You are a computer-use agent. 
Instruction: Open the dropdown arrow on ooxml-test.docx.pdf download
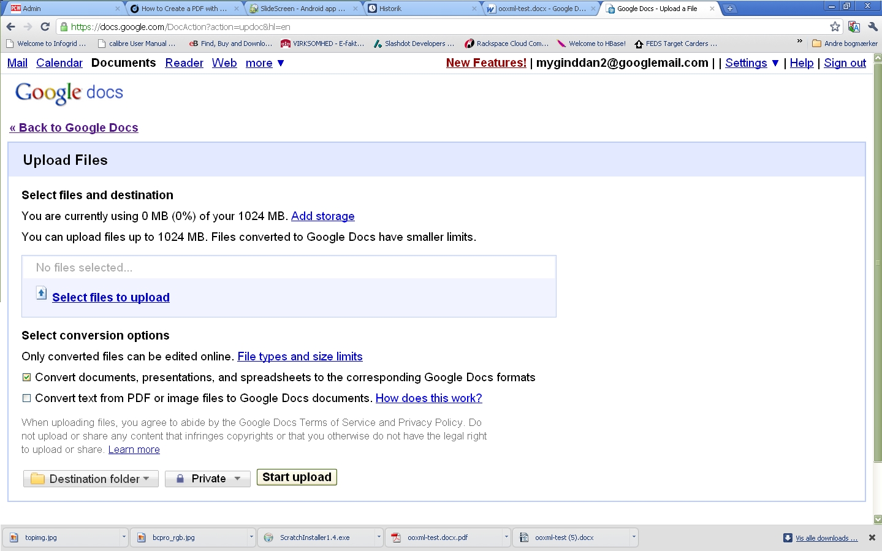[506, 538]
